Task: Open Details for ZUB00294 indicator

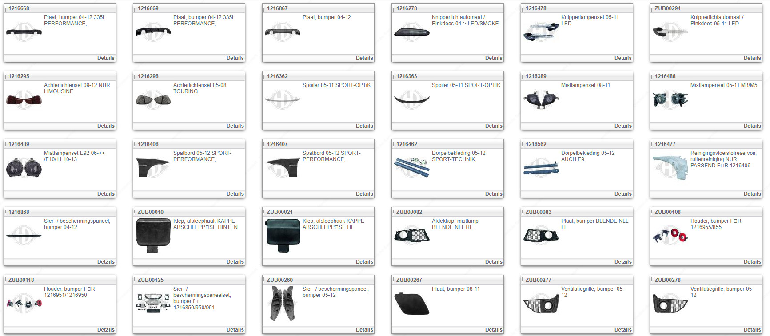Action: 752,58
